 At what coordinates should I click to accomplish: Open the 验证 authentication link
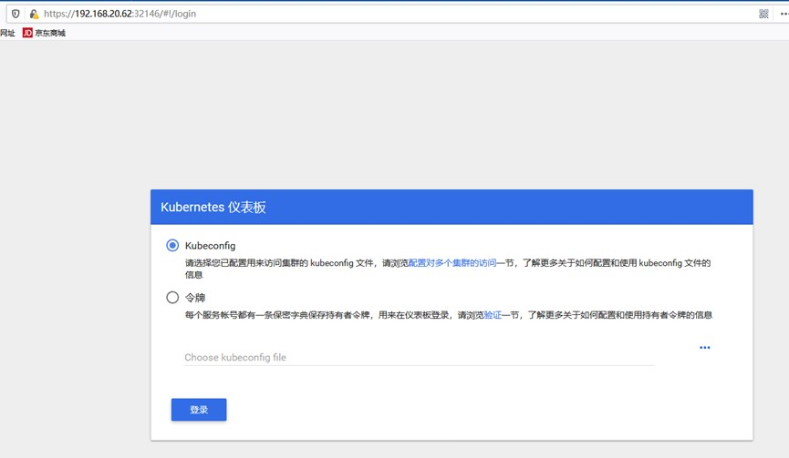click(x=493, y=315)
